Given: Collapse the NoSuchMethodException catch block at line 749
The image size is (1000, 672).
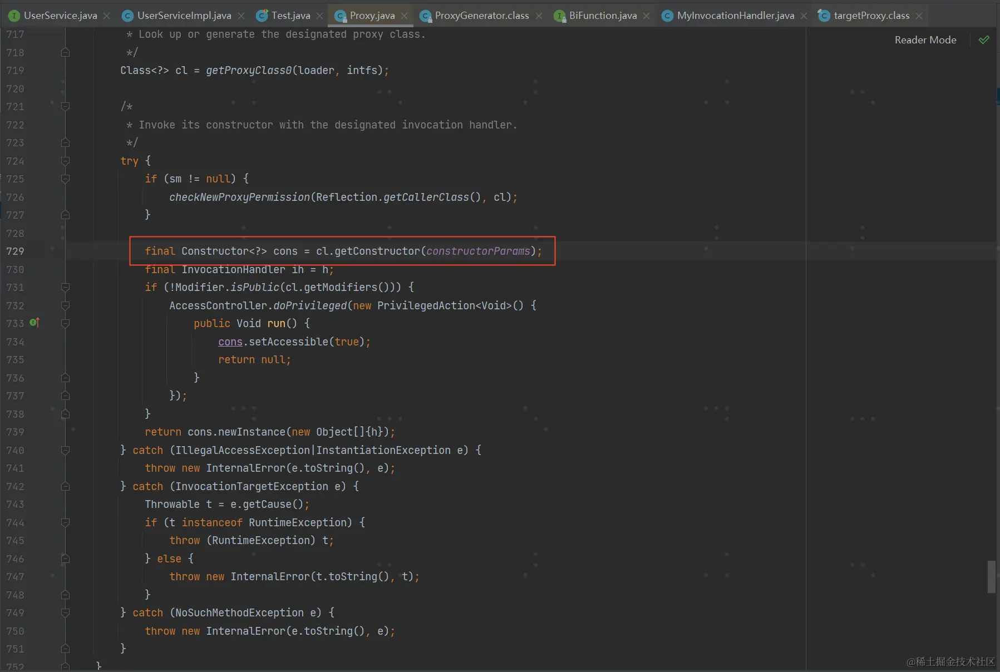Looking at the screenshot, I should [65, 612].
